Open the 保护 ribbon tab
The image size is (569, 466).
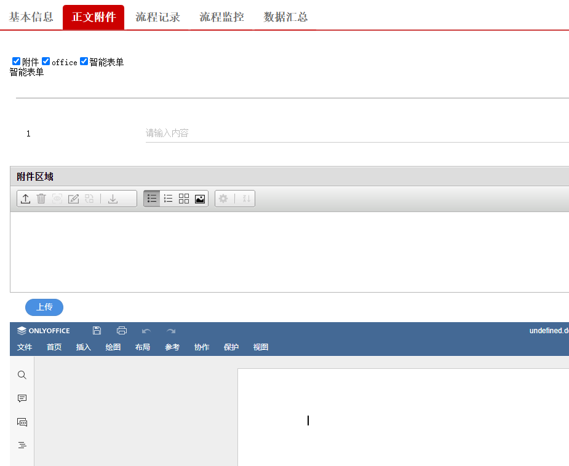point(231,347)
